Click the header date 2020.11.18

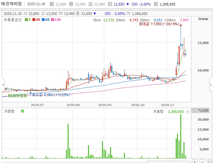pyautogui.click(x=36, y=4)
